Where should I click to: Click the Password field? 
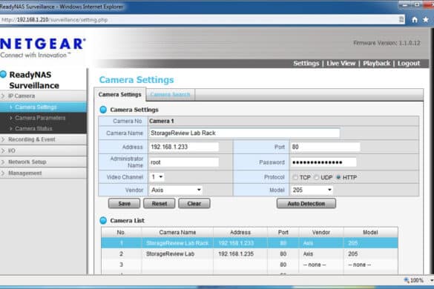click(323, 162)
